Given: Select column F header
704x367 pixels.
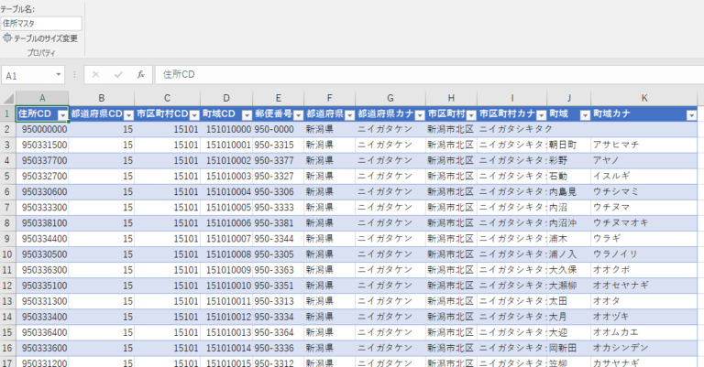Looking at the screenshot, I should pos(330,98).
